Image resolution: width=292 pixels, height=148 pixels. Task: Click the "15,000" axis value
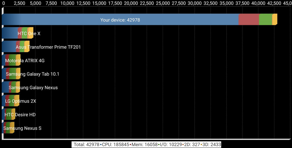point(99,3)
